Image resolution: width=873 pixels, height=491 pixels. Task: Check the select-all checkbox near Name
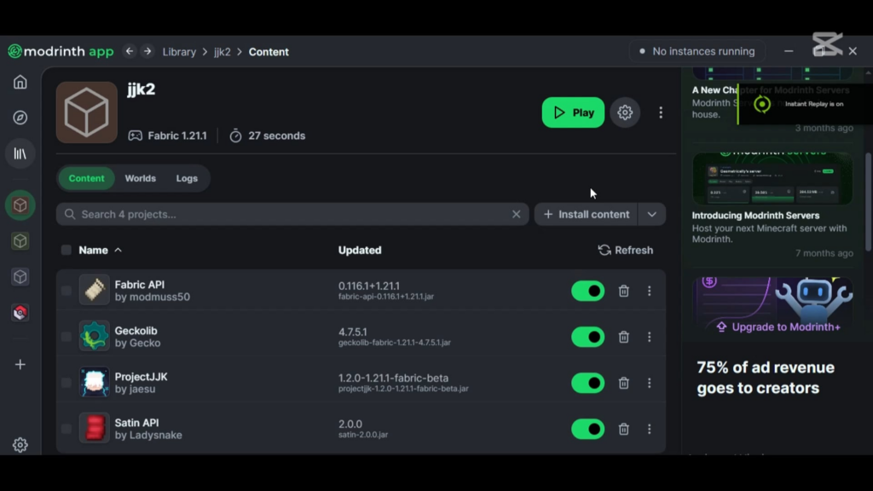(x=66, y=250)
